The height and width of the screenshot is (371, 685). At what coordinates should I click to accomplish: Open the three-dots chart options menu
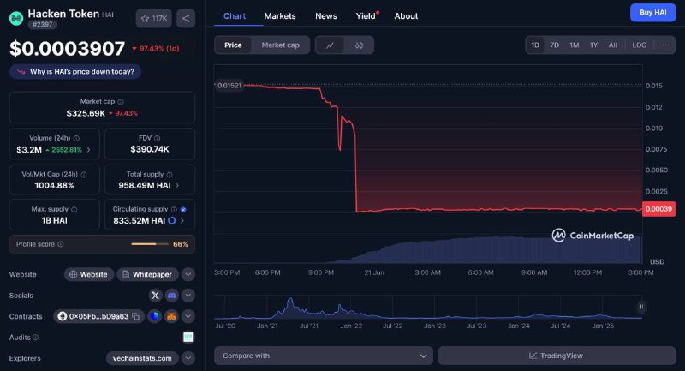click(x=666, y=45)
